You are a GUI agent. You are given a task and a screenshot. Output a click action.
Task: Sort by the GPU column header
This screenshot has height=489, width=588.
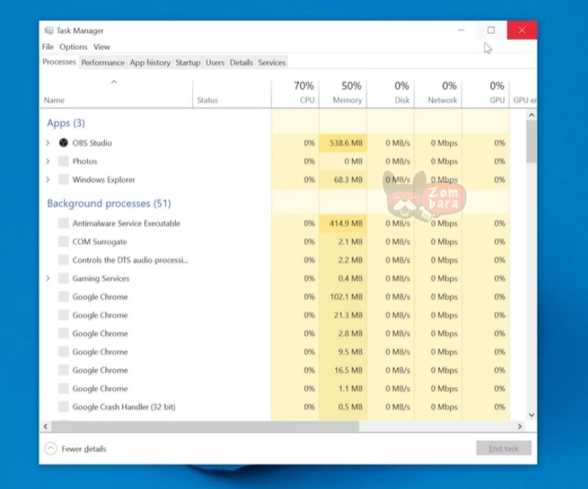click(x=486, y=93)
